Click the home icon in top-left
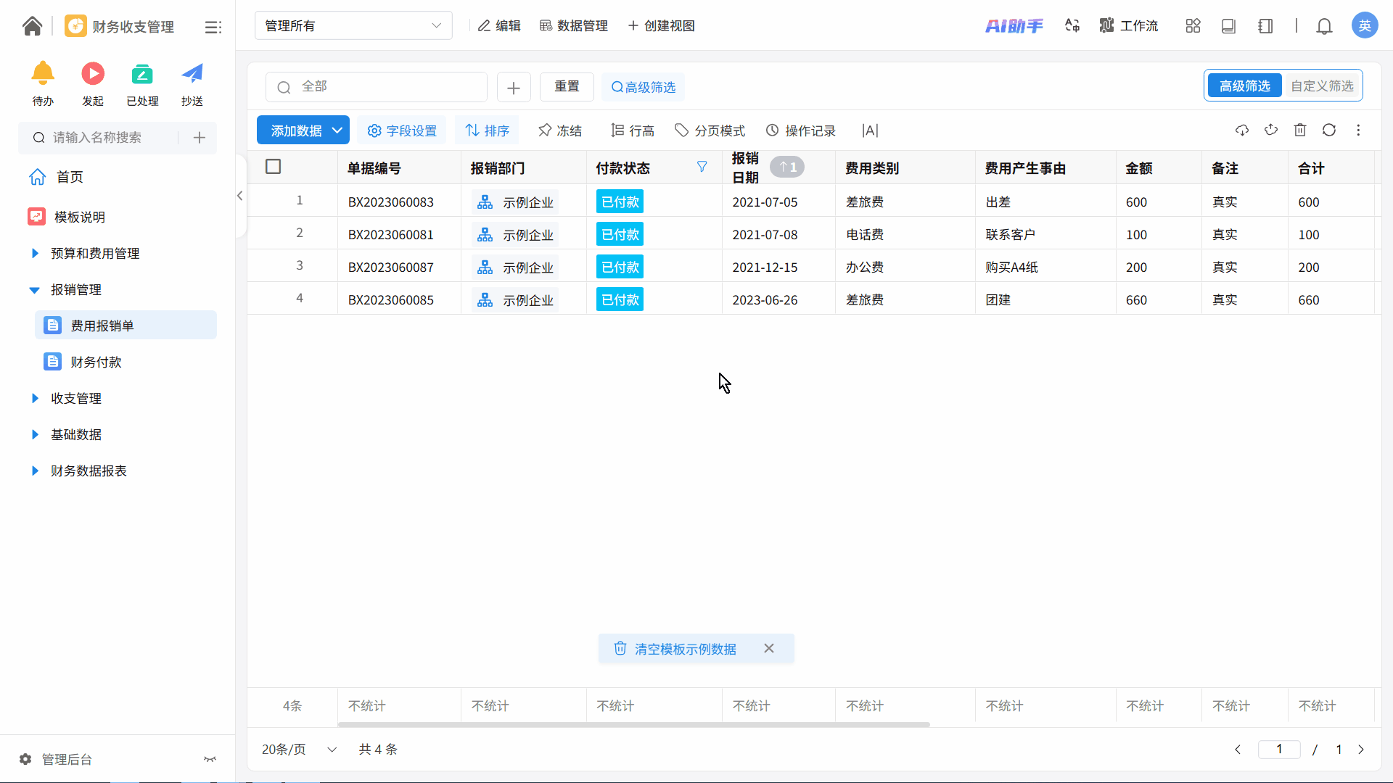Viewport: 1393px width, 783px height. [x=32, y=26]
